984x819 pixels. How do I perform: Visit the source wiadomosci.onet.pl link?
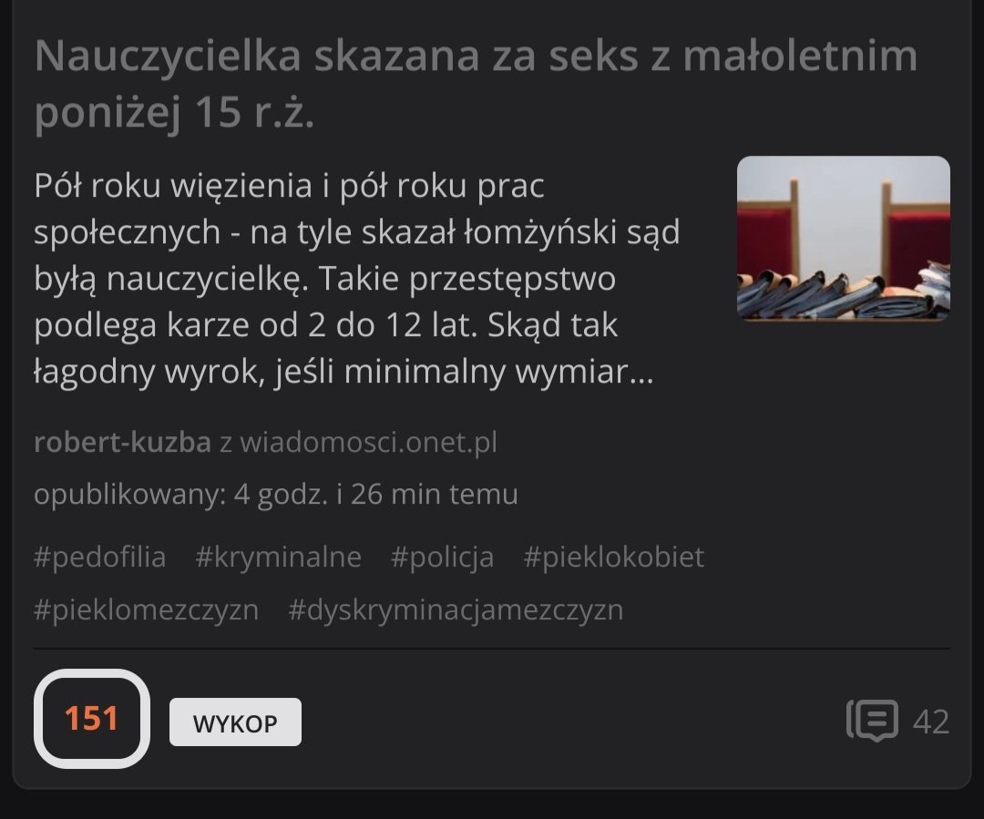click(368, 443)
